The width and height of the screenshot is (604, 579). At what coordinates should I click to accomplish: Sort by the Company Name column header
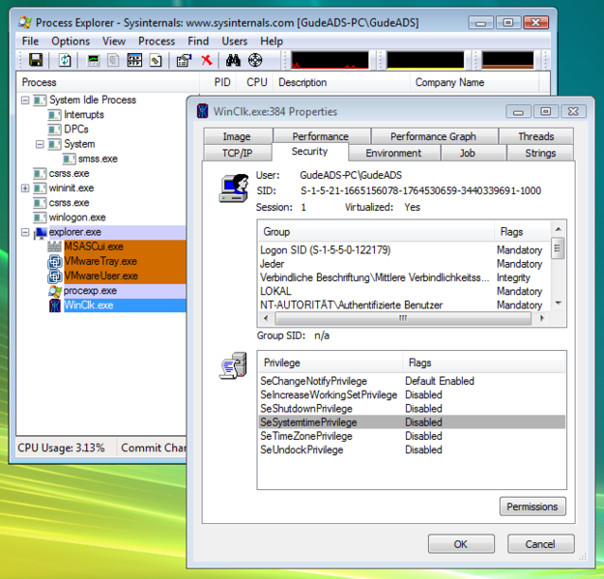click(475, 82)
